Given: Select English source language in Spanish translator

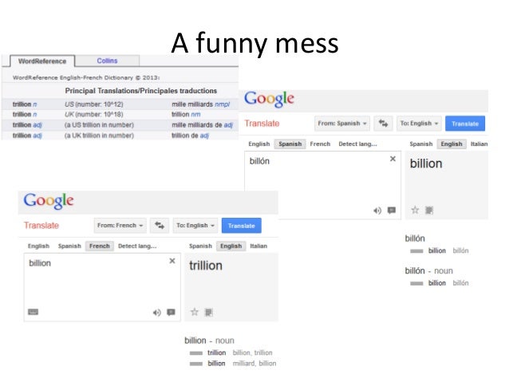Looking at the screenshot, I should [259, 144].
